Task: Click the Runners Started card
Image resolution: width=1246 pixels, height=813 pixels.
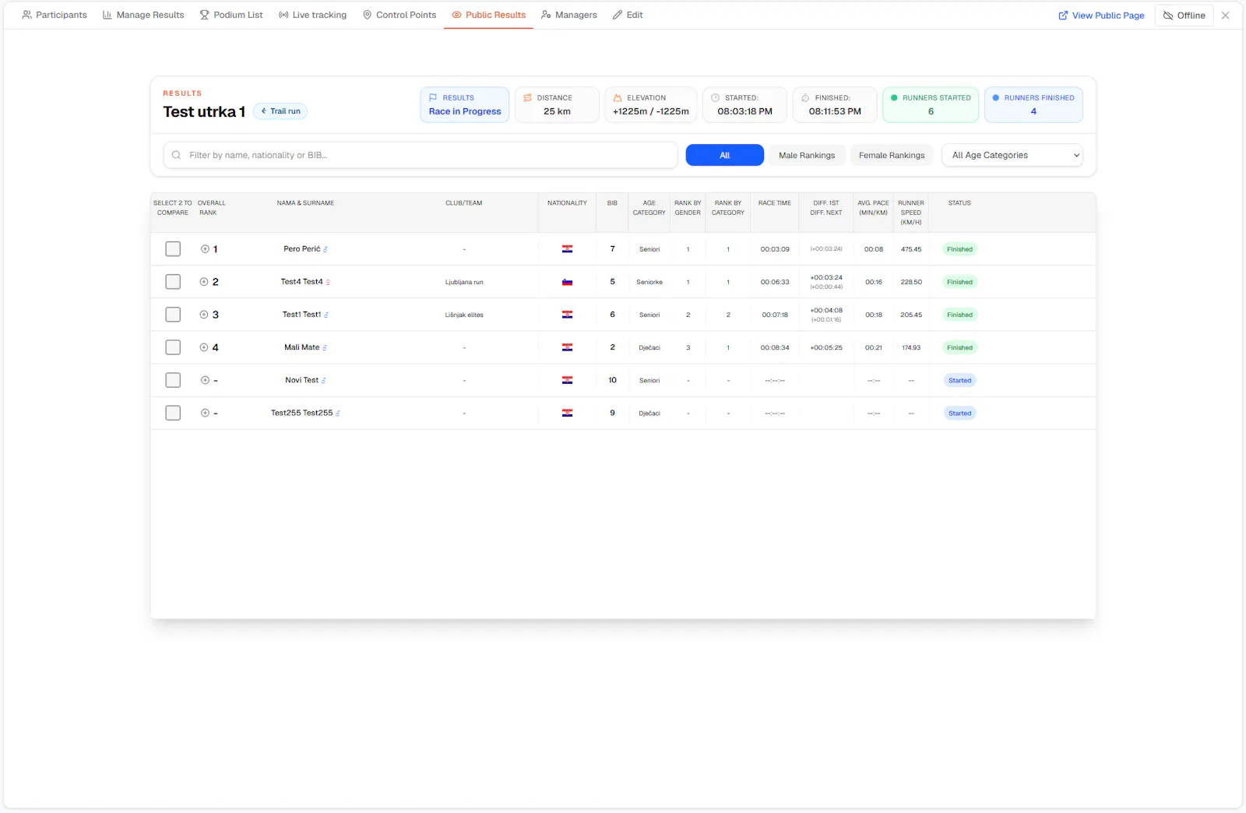Action: tap(931, 105)
